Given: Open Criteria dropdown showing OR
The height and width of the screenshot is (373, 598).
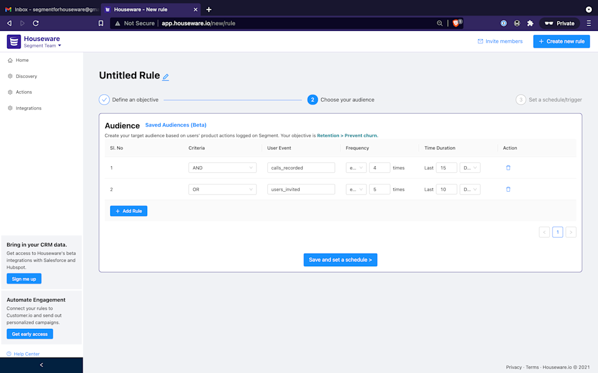Looking at the screenshot, I should coord(223,189).
